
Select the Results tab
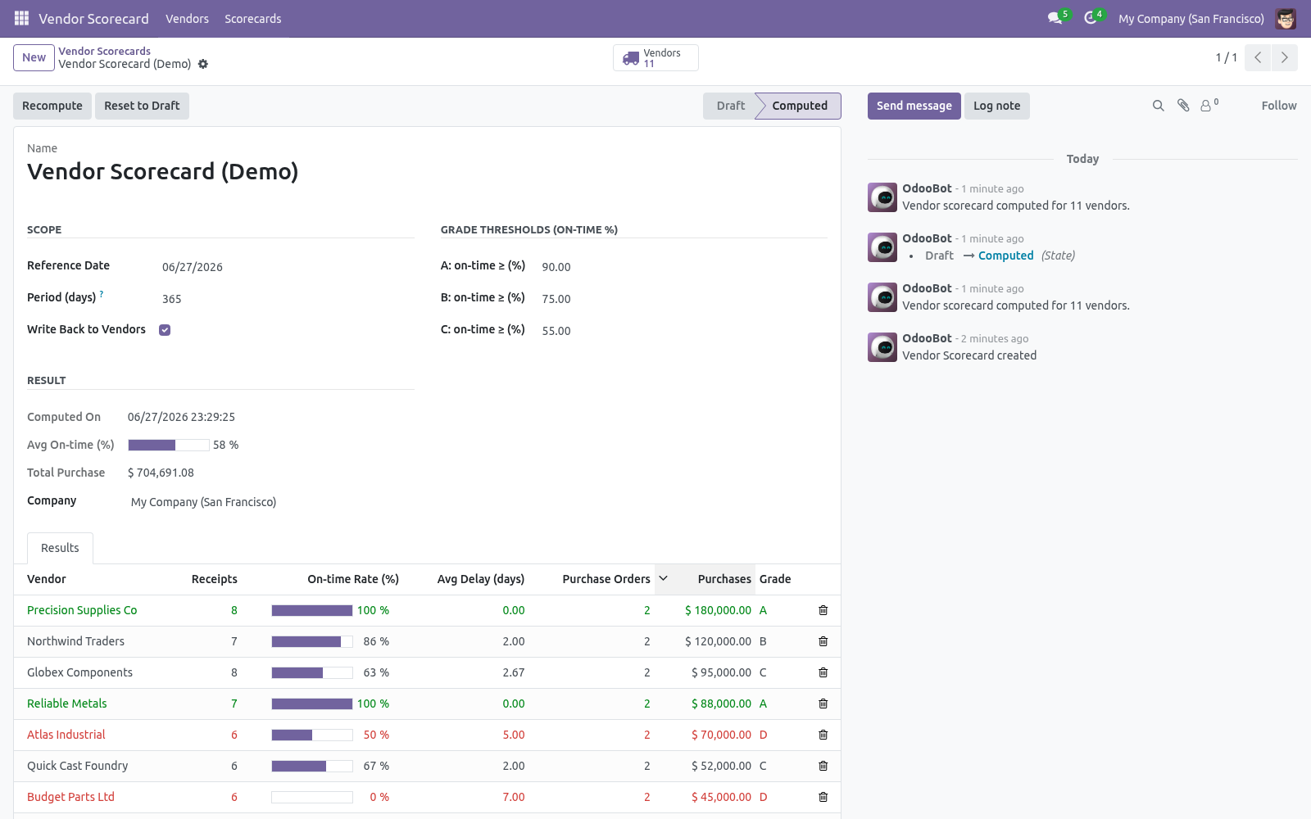click(60, 548)
